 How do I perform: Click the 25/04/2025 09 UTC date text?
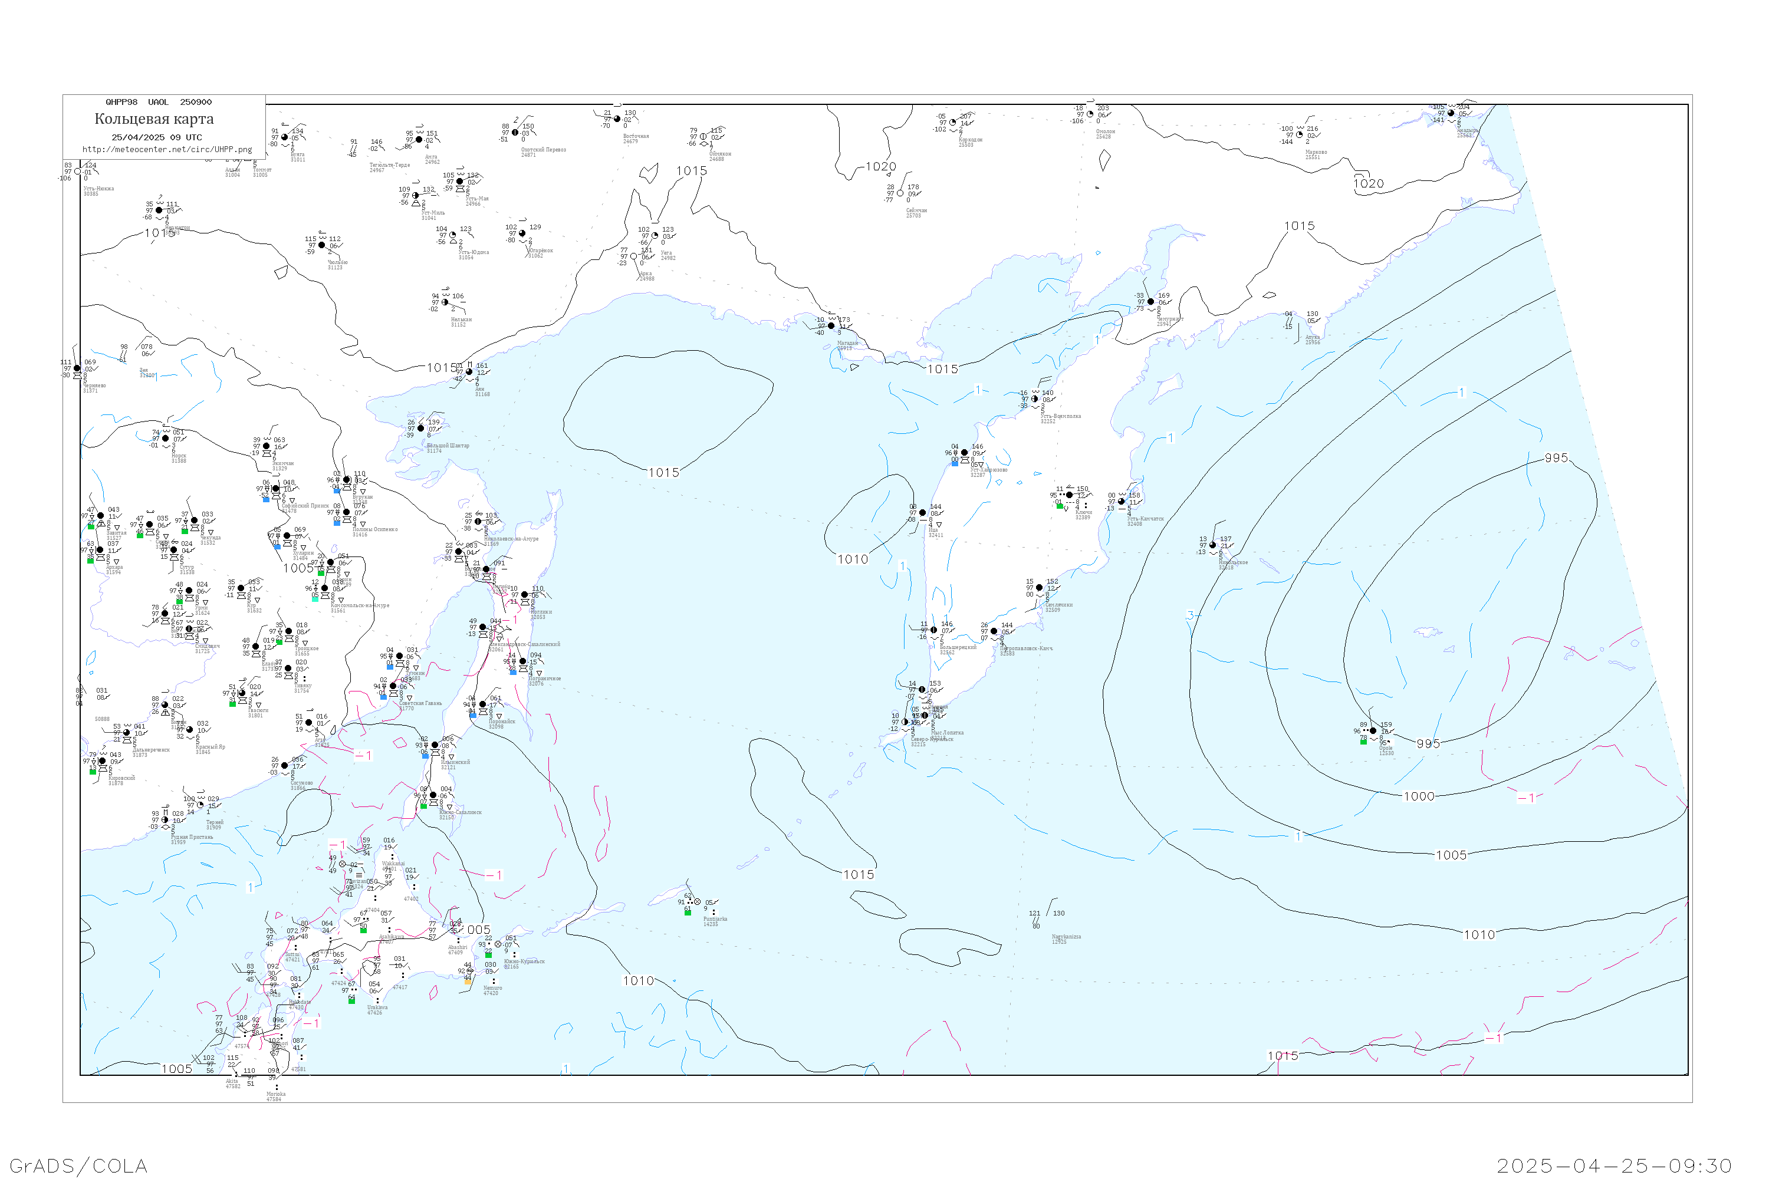pos(156,137)
